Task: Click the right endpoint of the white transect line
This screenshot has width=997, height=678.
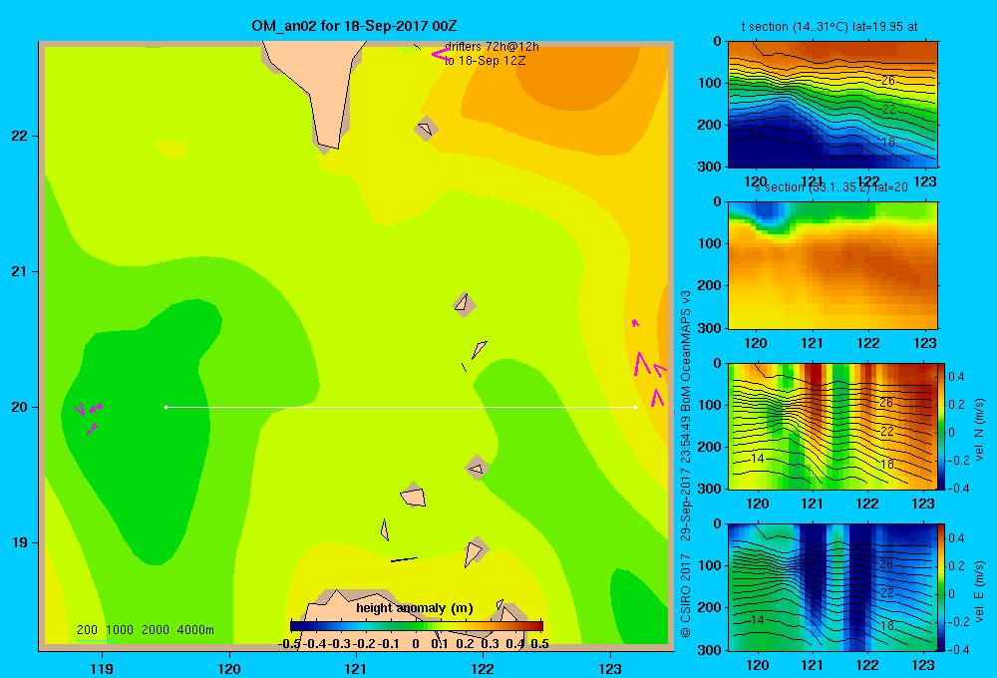Action: tap(636, 407)
